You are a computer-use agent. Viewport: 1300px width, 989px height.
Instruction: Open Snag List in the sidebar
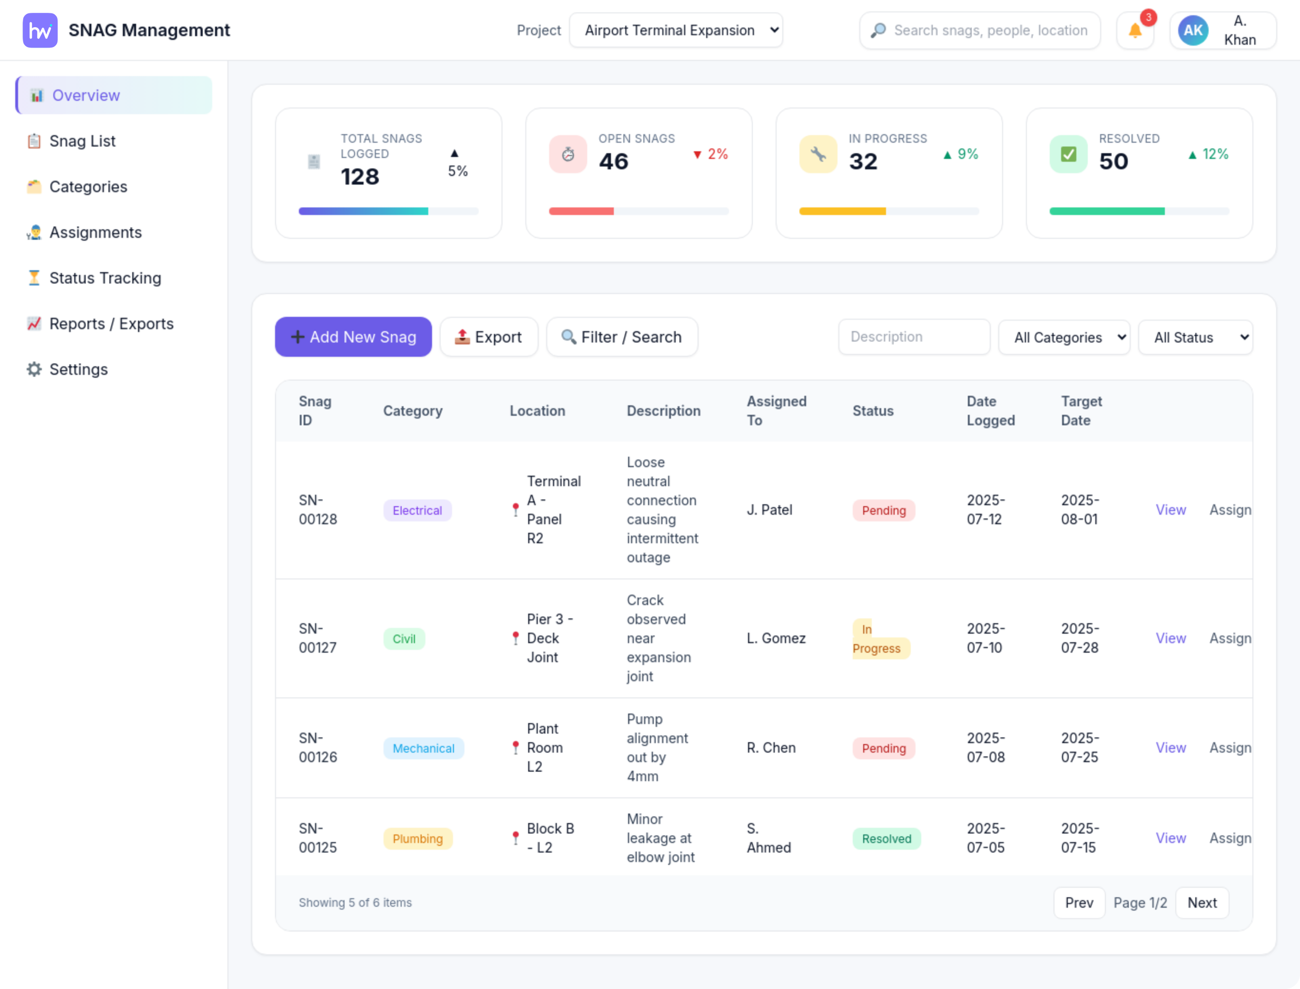[x=82, y=141]
